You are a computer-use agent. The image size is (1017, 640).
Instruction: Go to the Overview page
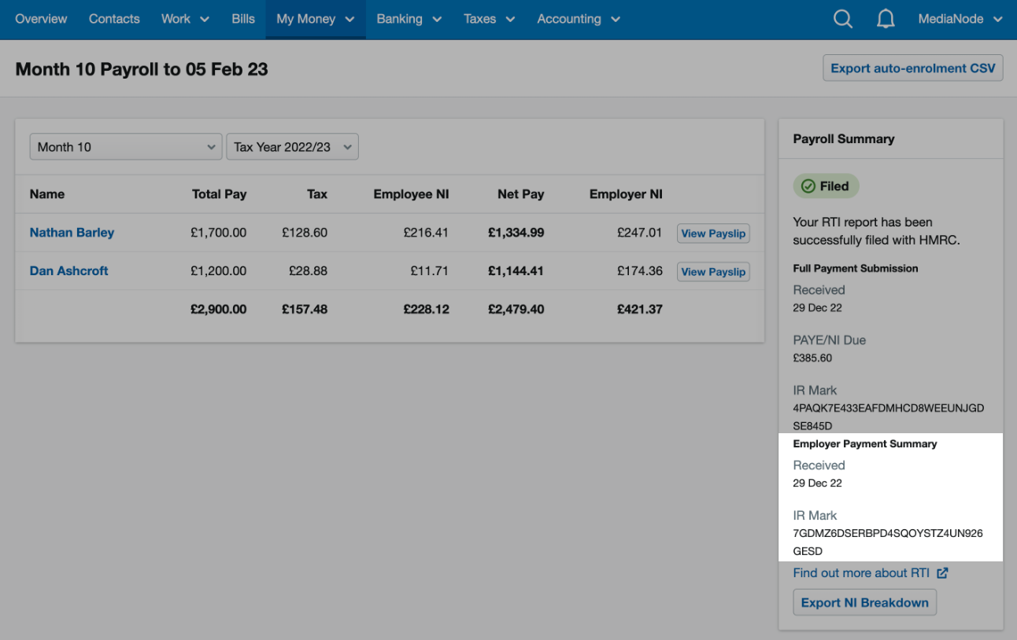[x=41, y=19]
